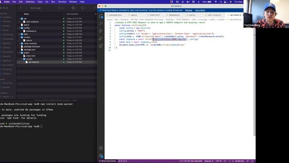Collapse the public folder in Finder
Screen dimensions: 289x163
(19, 53)
